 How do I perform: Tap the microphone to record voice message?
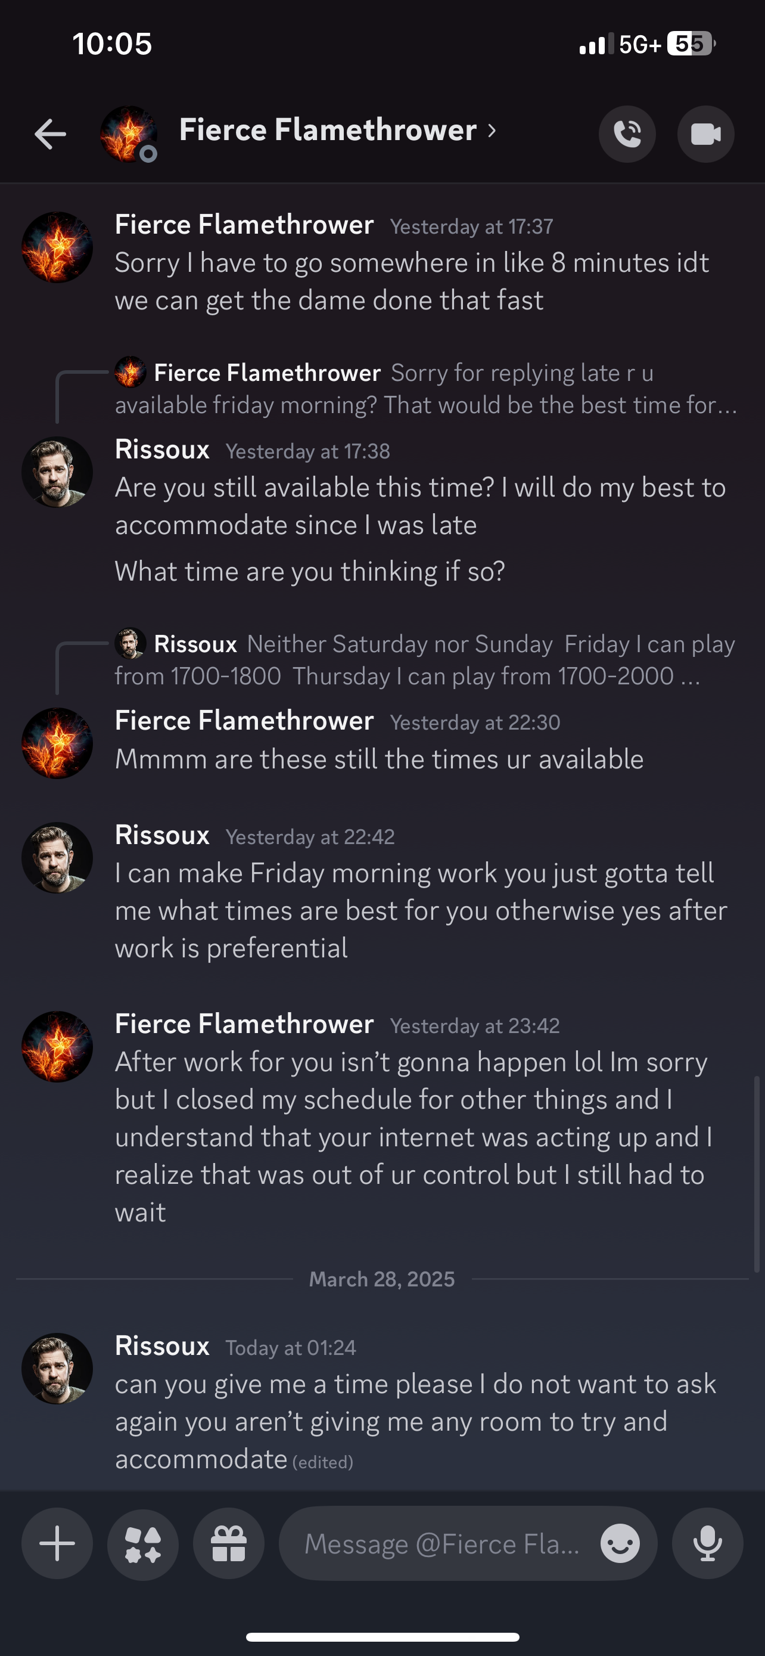tap(707, 1543)
